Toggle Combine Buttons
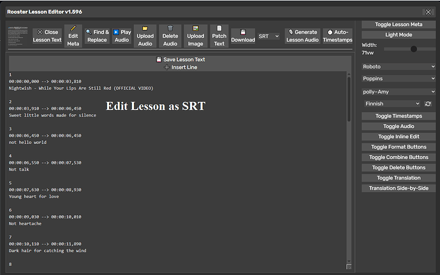The image size is (440, 275). coord(399,157)
